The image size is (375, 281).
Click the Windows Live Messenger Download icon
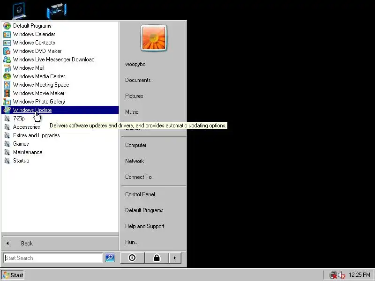pos(7,59)
